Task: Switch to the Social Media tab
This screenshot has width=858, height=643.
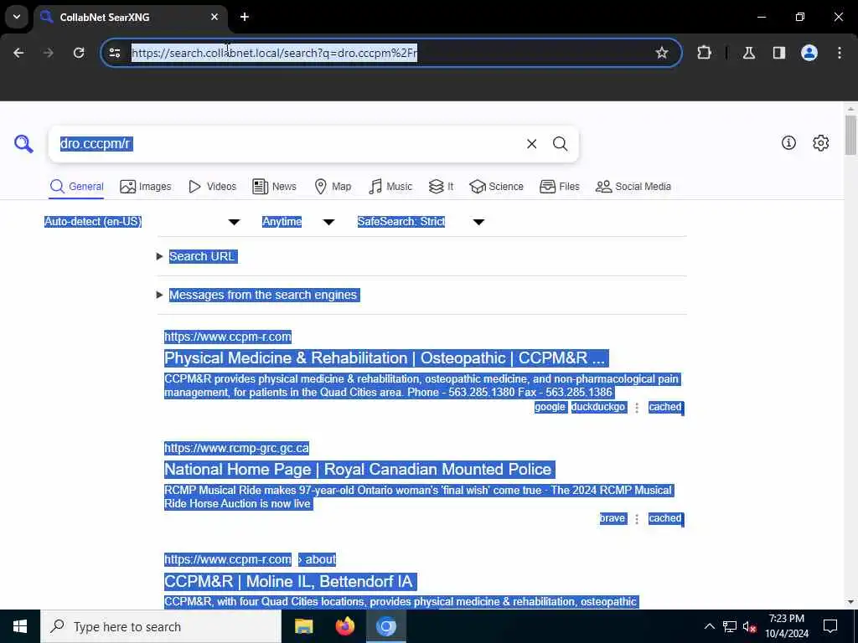Action: (x=633, y=187)
